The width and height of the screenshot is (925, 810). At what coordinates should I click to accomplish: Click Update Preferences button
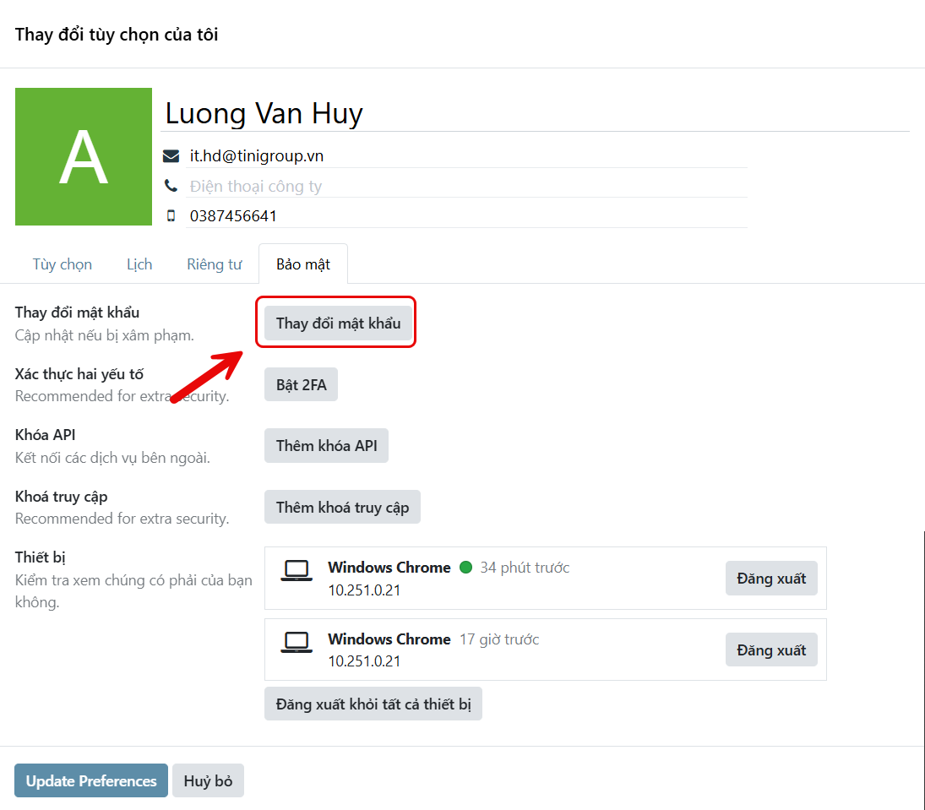coord(91,781)
